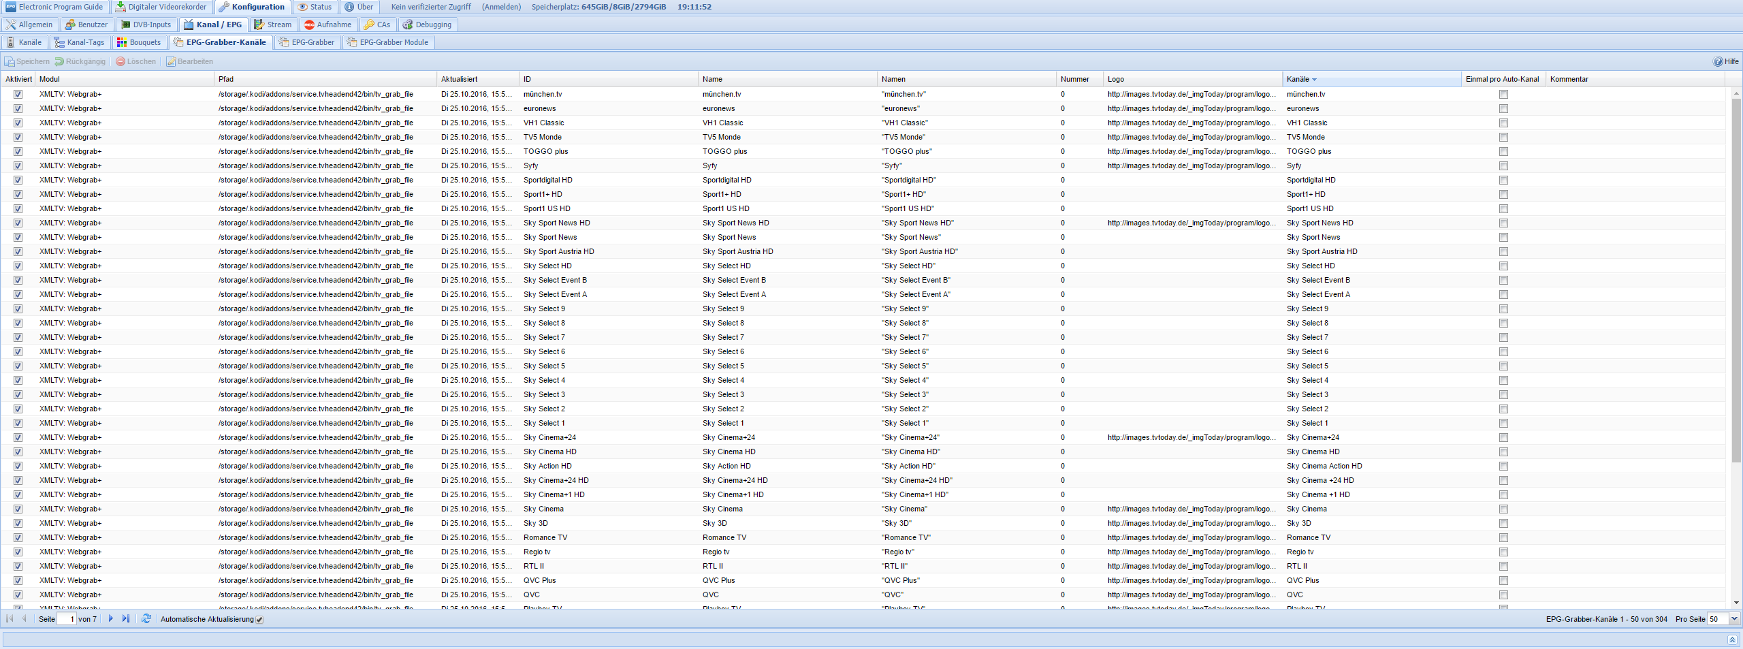Uncheck Aktiviert for münchen.tv row
Screen dimensions: 1743x649
18,94
